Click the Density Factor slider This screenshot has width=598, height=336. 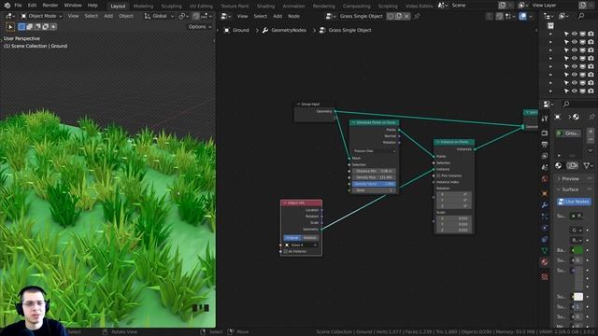[x=374, y=184]
